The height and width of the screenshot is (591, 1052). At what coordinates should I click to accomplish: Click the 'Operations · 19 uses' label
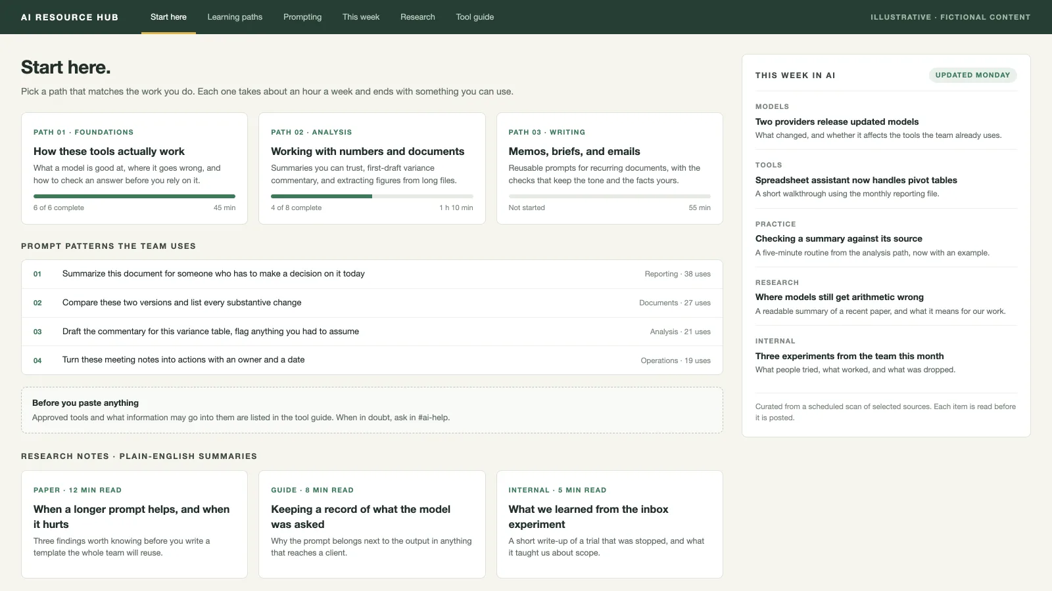click(x=675, y=361)
